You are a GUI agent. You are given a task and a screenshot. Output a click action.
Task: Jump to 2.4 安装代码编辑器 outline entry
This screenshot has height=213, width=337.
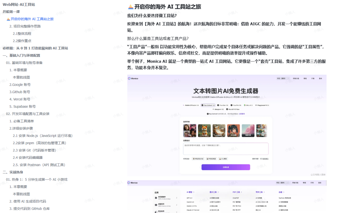coord(28,158)
